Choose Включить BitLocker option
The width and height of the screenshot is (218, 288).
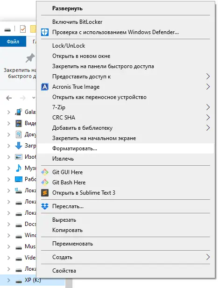click(126, 22)
